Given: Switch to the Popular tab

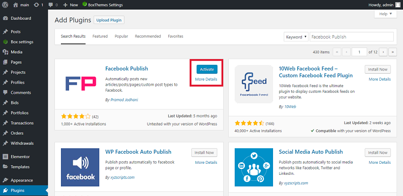Looking at the screenshot, I should [121, 36].
